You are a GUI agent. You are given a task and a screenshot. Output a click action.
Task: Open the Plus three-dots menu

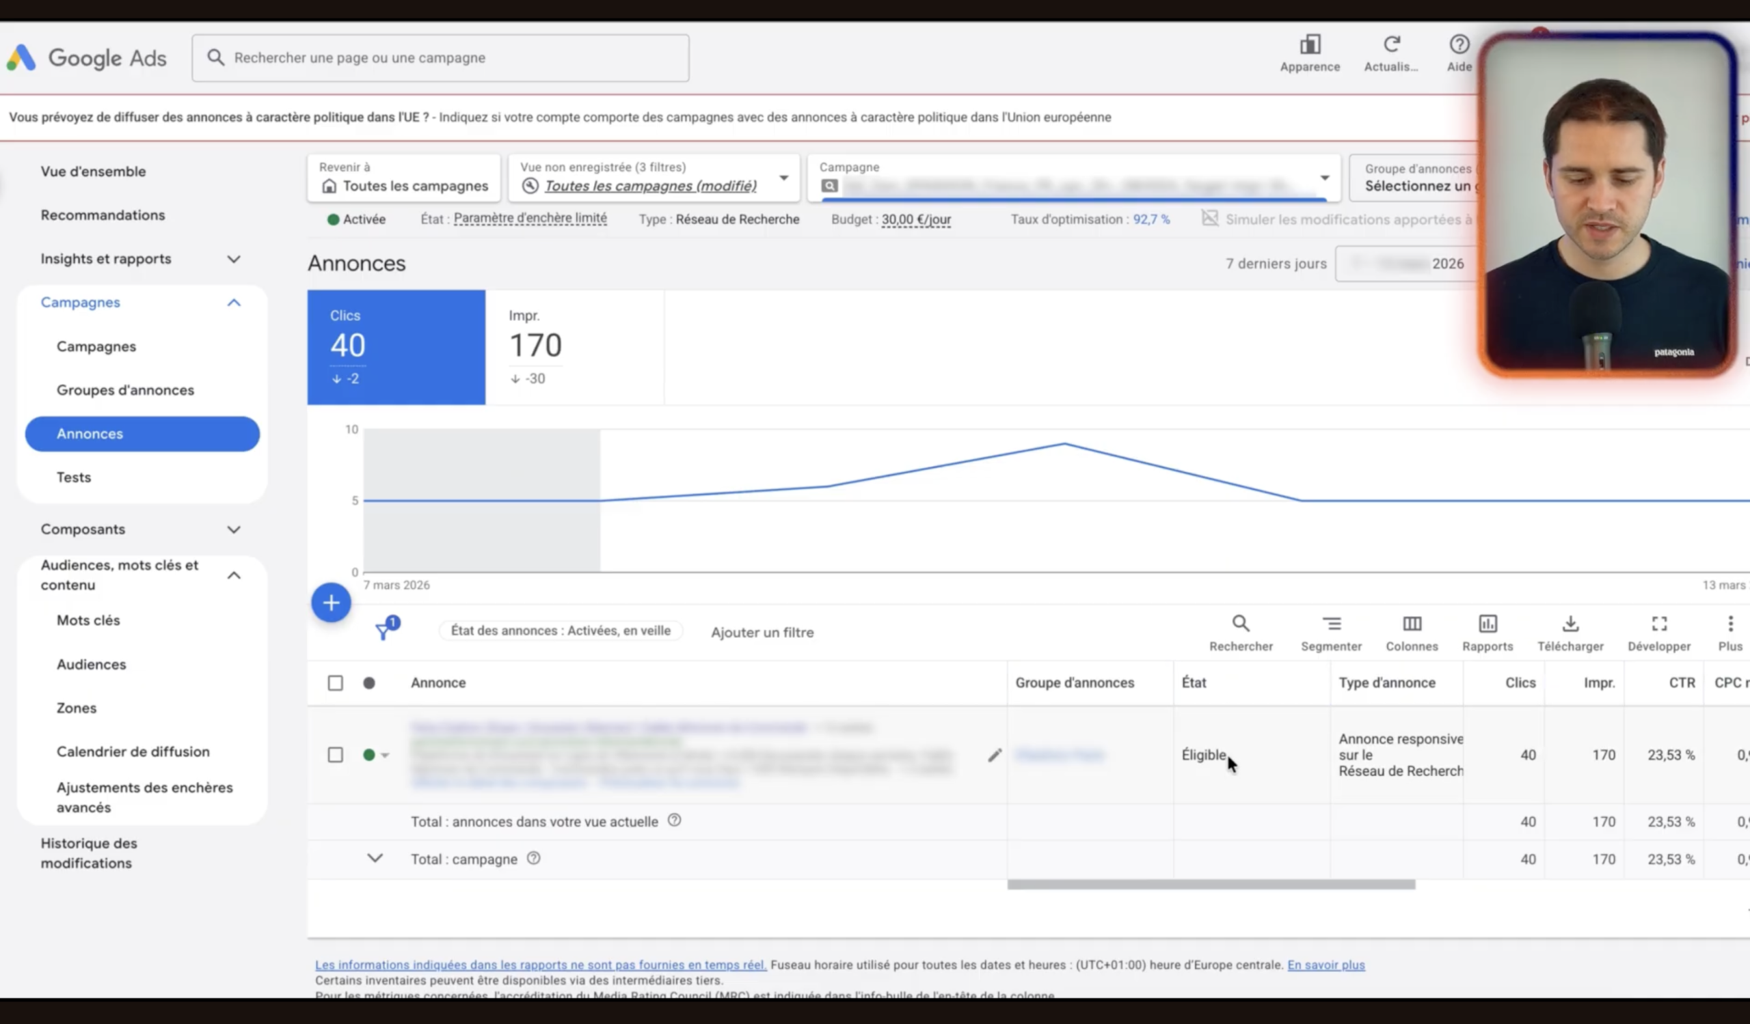point(1730,623)
